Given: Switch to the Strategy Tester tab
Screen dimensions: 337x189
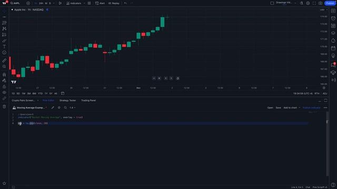Looking at the screenshot, I should pyautogui.click(x=68, y=100).
